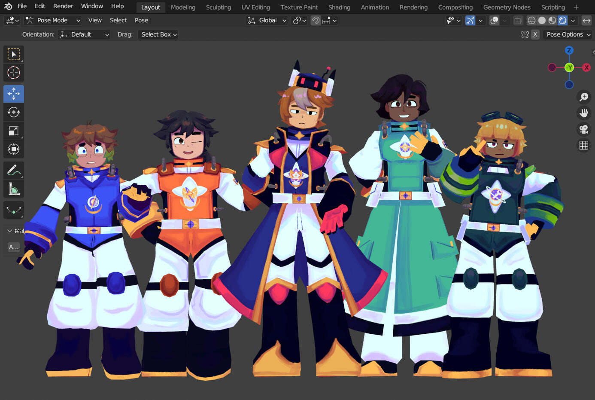The width and height of the screenshot is (595, 400).
Task: Toggle perspective/orthographic grid view
Action: coord(584,145)
